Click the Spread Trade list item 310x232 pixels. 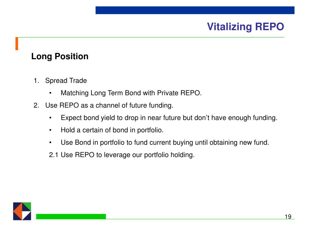[x=66, y=80]
